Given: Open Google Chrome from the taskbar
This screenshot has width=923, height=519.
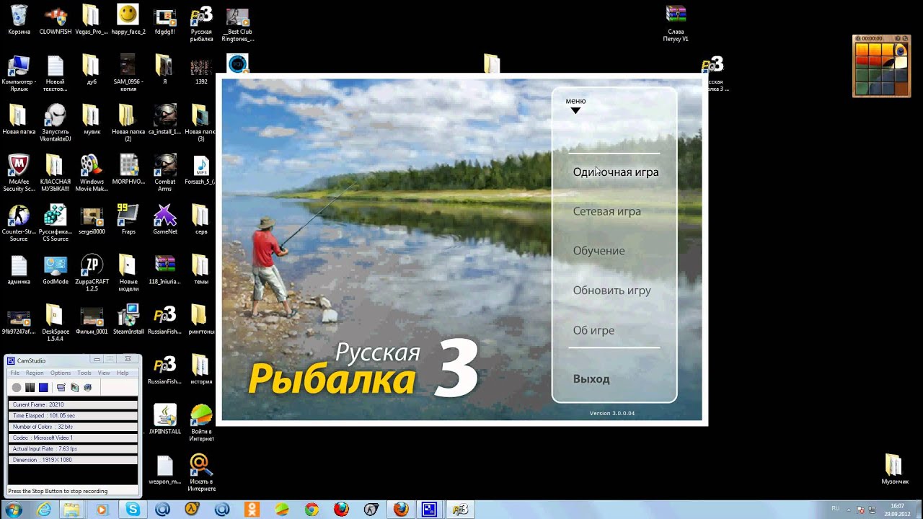Looking at the screenshot, I should click(312, 510).
